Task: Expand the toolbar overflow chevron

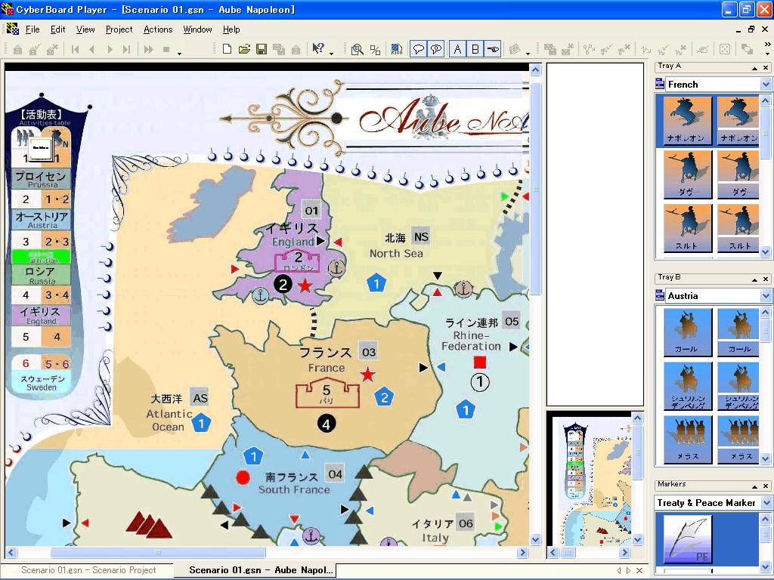Action: tap(768, 45)
